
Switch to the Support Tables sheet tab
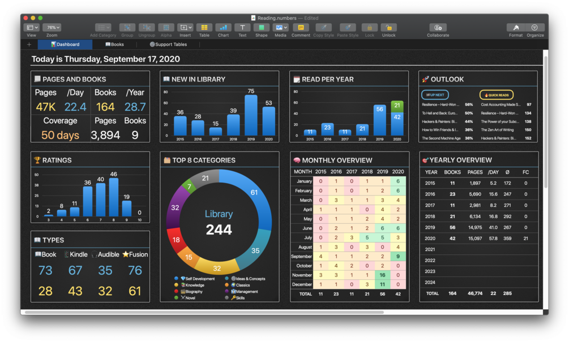168,45
